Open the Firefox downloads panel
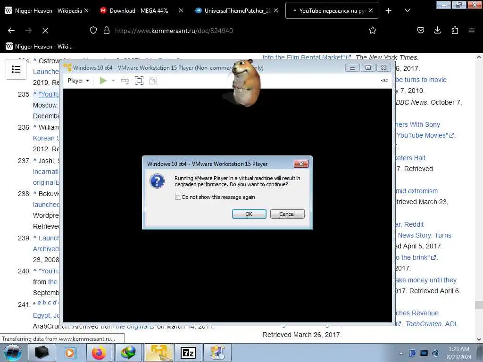The height and width of the screenshot is (362, 483). coord(437,31)
